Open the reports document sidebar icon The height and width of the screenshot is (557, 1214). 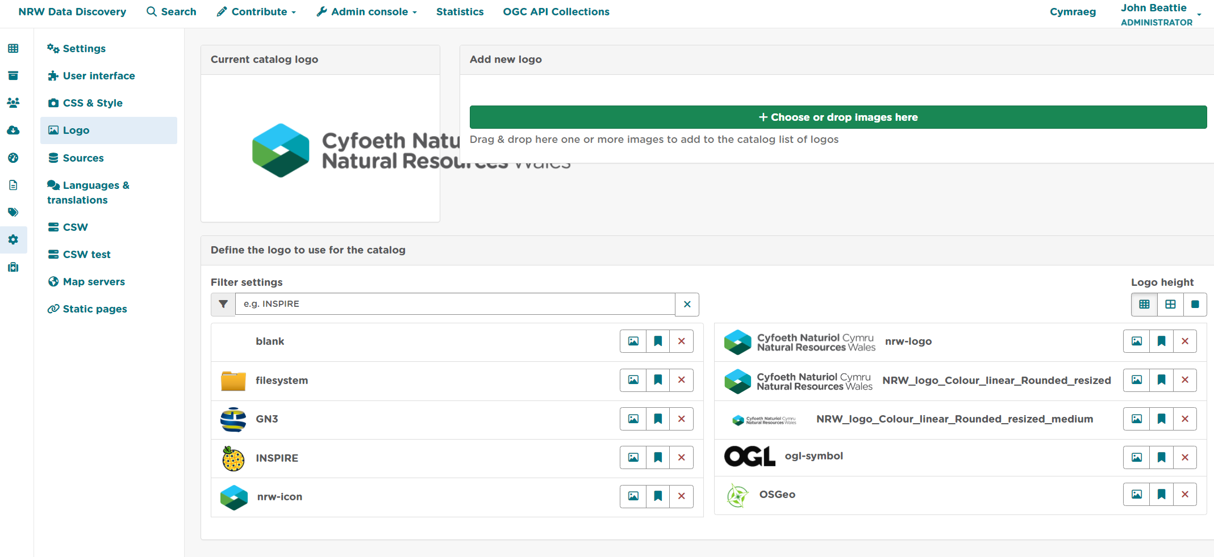click(13, 185)
